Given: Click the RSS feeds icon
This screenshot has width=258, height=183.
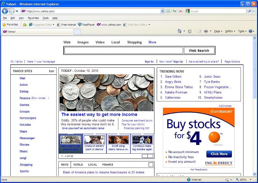Looking at the screenshot, I should click(x=190, y=31).
